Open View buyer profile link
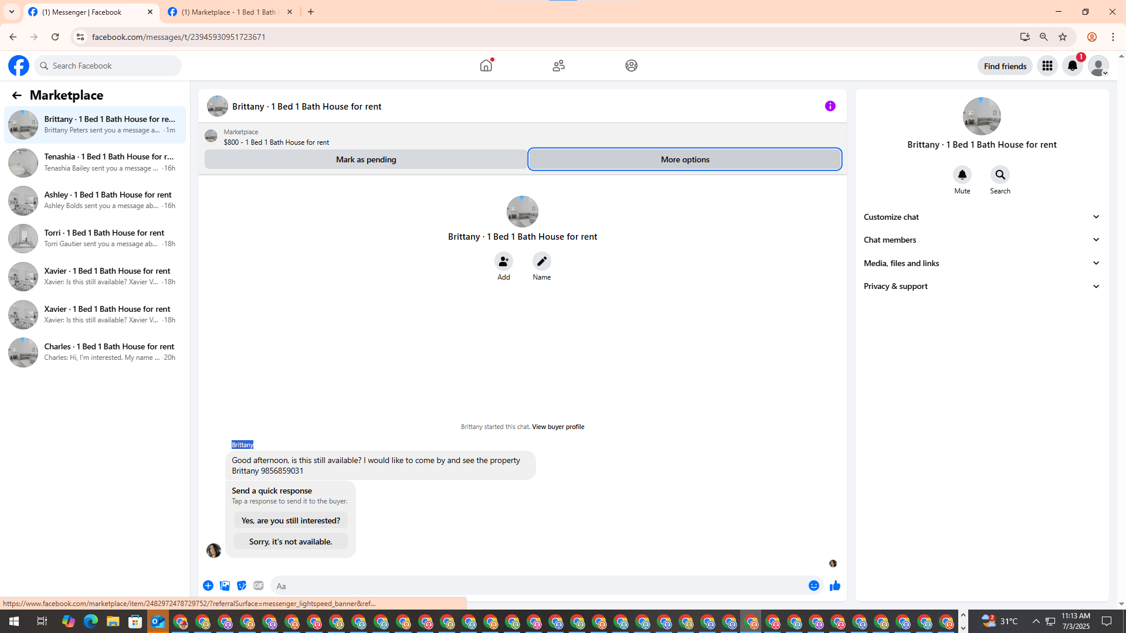This screenshot has width=1126, height=633. point(558,427)
